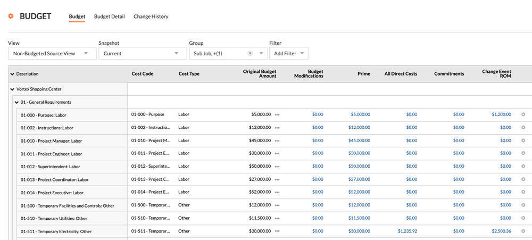Click the circle icon at end of 01-011 Project Engineer row
Viewport: 532px width, 240px height.
click(x=523, y=153)
